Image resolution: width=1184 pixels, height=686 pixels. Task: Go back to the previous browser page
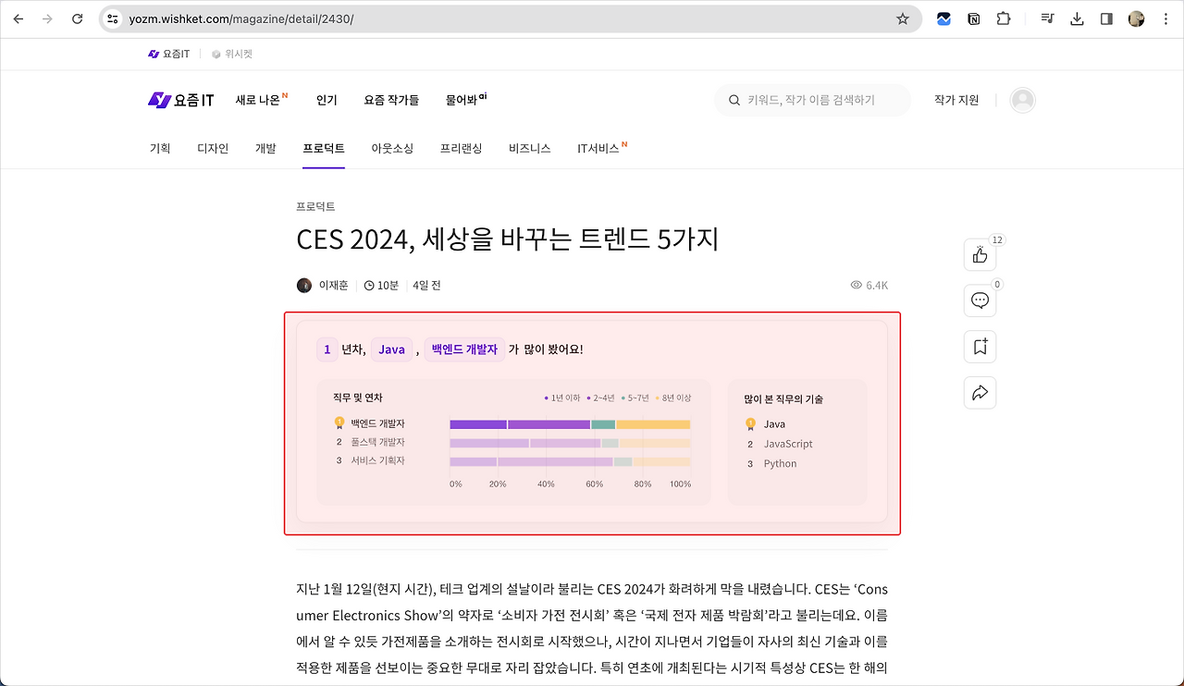pos(18,18)
